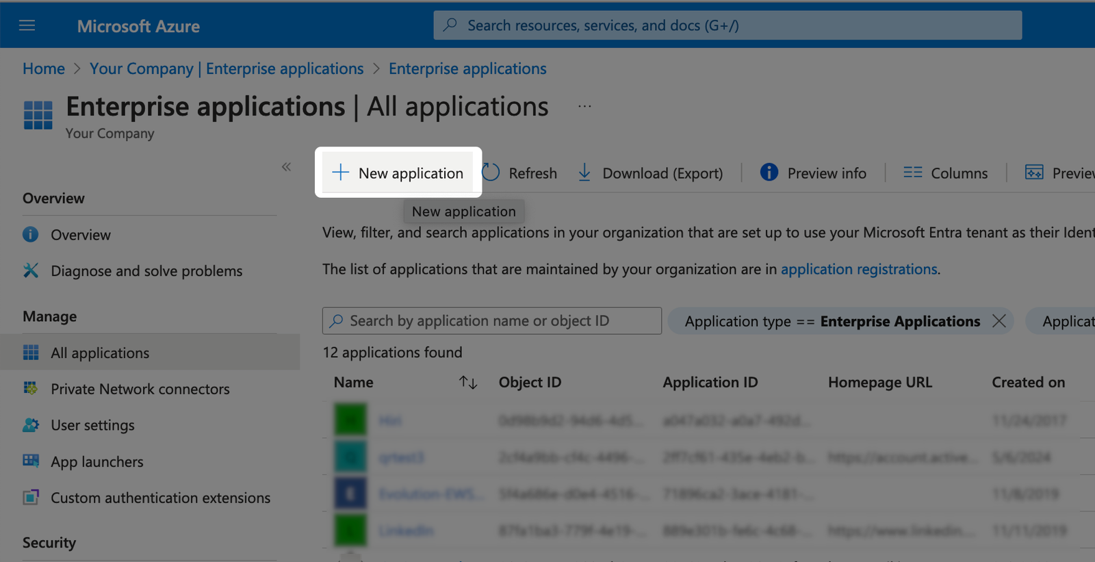Click the Private Network connectors icon
The image size is (1095, 562).
point(31,388)
